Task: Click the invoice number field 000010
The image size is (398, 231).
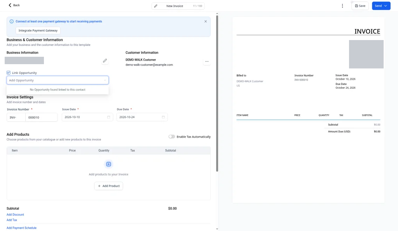Action: [x=41, y=117]
